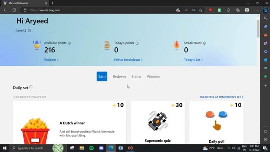Open the Windows Start menu
270x152 pixels.
[5, 148]
